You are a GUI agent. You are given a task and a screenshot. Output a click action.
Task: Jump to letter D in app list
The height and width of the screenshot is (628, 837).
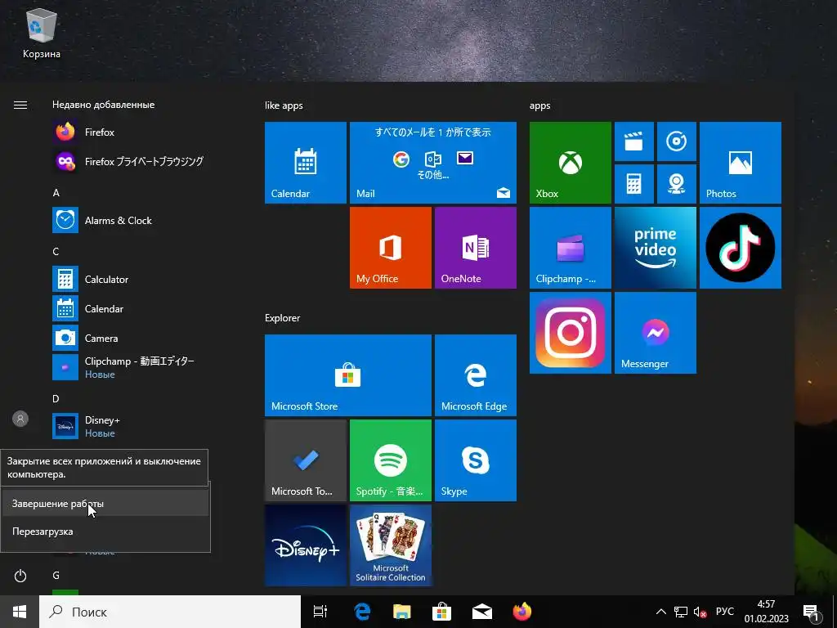(x=56, y=398)
